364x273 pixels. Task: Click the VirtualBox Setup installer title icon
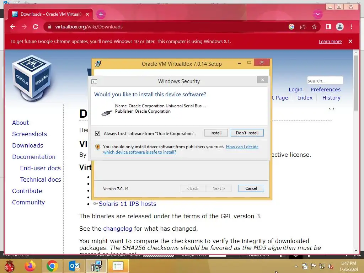[x=98, y=64]
